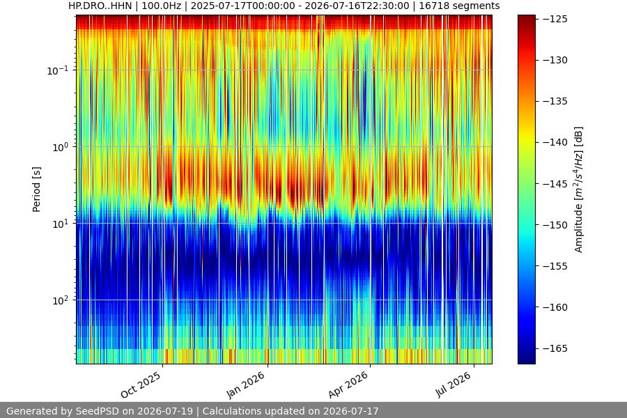Click the '10¹' period tick label
The width and height of the screenshot is (627, 418).
pyautogui.click(x=61, y=224)
